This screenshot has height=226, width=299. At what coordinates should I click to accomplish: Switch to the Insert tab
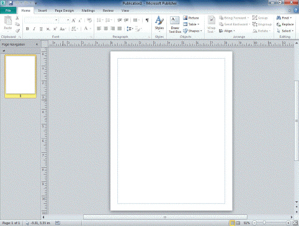coord(42,11)
